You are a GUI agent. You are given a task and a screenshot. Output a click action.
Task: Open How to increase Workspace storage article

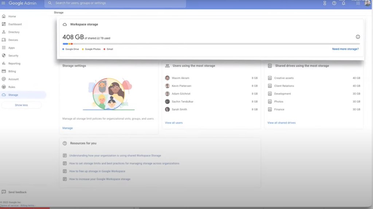pos(100,179)
